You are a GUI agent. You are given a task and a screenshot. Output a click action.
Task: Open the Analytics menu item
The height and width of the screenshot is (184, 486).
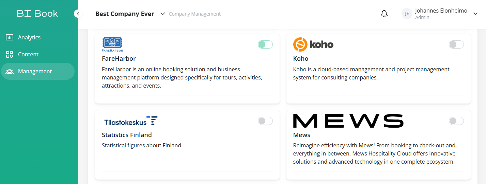tap(37, 37)
